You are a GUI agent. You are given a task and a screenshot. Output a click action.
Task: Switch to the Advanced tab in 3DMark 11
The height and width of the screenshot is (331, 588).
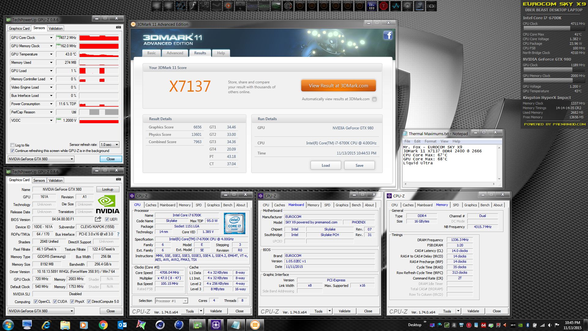[x=175, y=53]
